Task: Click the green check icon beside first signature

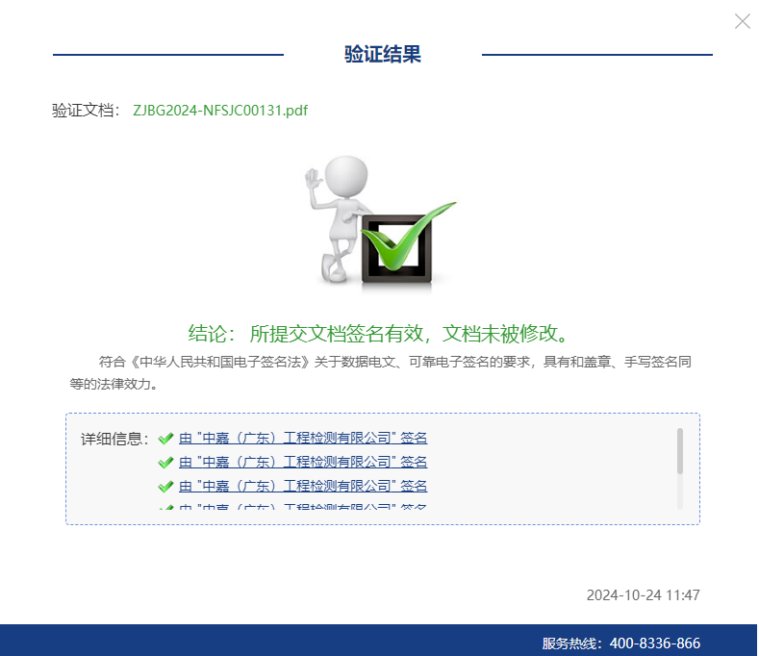Action: pyautogui.click(x=165, y=439)
